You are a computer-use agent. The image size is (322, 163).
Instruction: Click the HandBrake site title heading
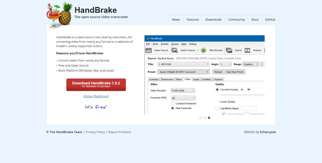[96, 10]
